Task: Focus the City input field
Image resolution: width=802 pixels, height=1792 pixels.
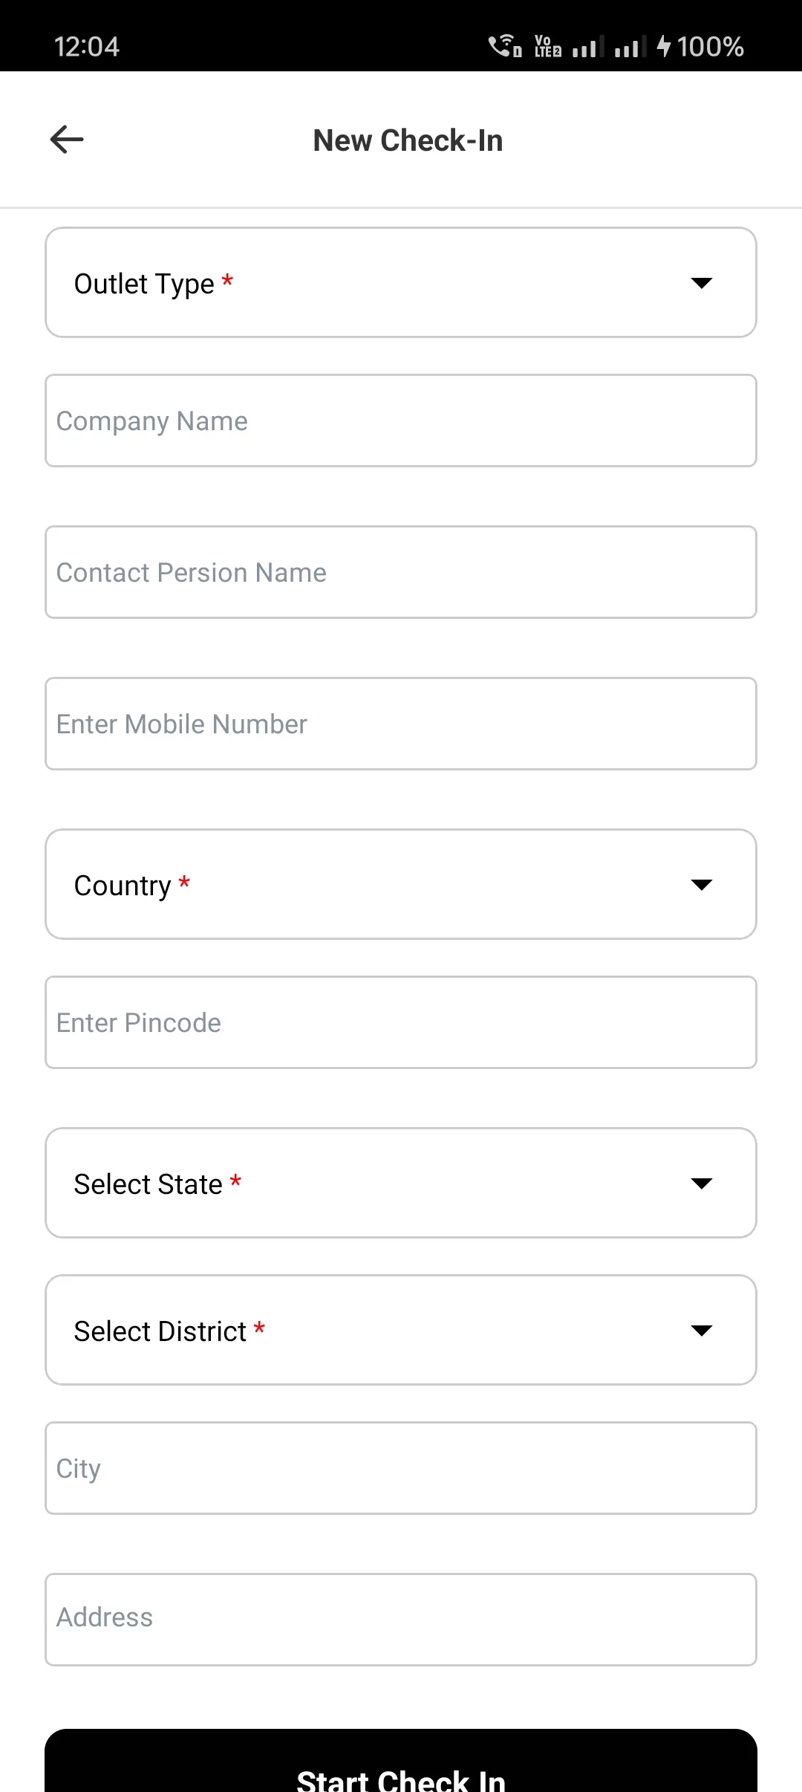Action: coord(401,1469)
